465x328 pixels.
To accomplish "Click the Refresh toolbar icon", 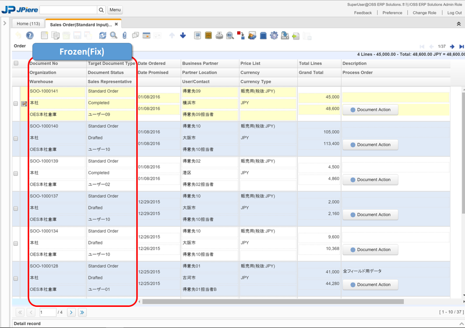I will click(102, 35).
